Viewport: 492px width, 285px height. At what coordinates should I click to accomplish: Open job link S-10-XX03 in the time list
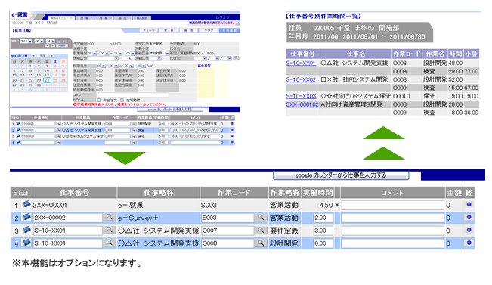pyautogui.click(x=301, y=96)
